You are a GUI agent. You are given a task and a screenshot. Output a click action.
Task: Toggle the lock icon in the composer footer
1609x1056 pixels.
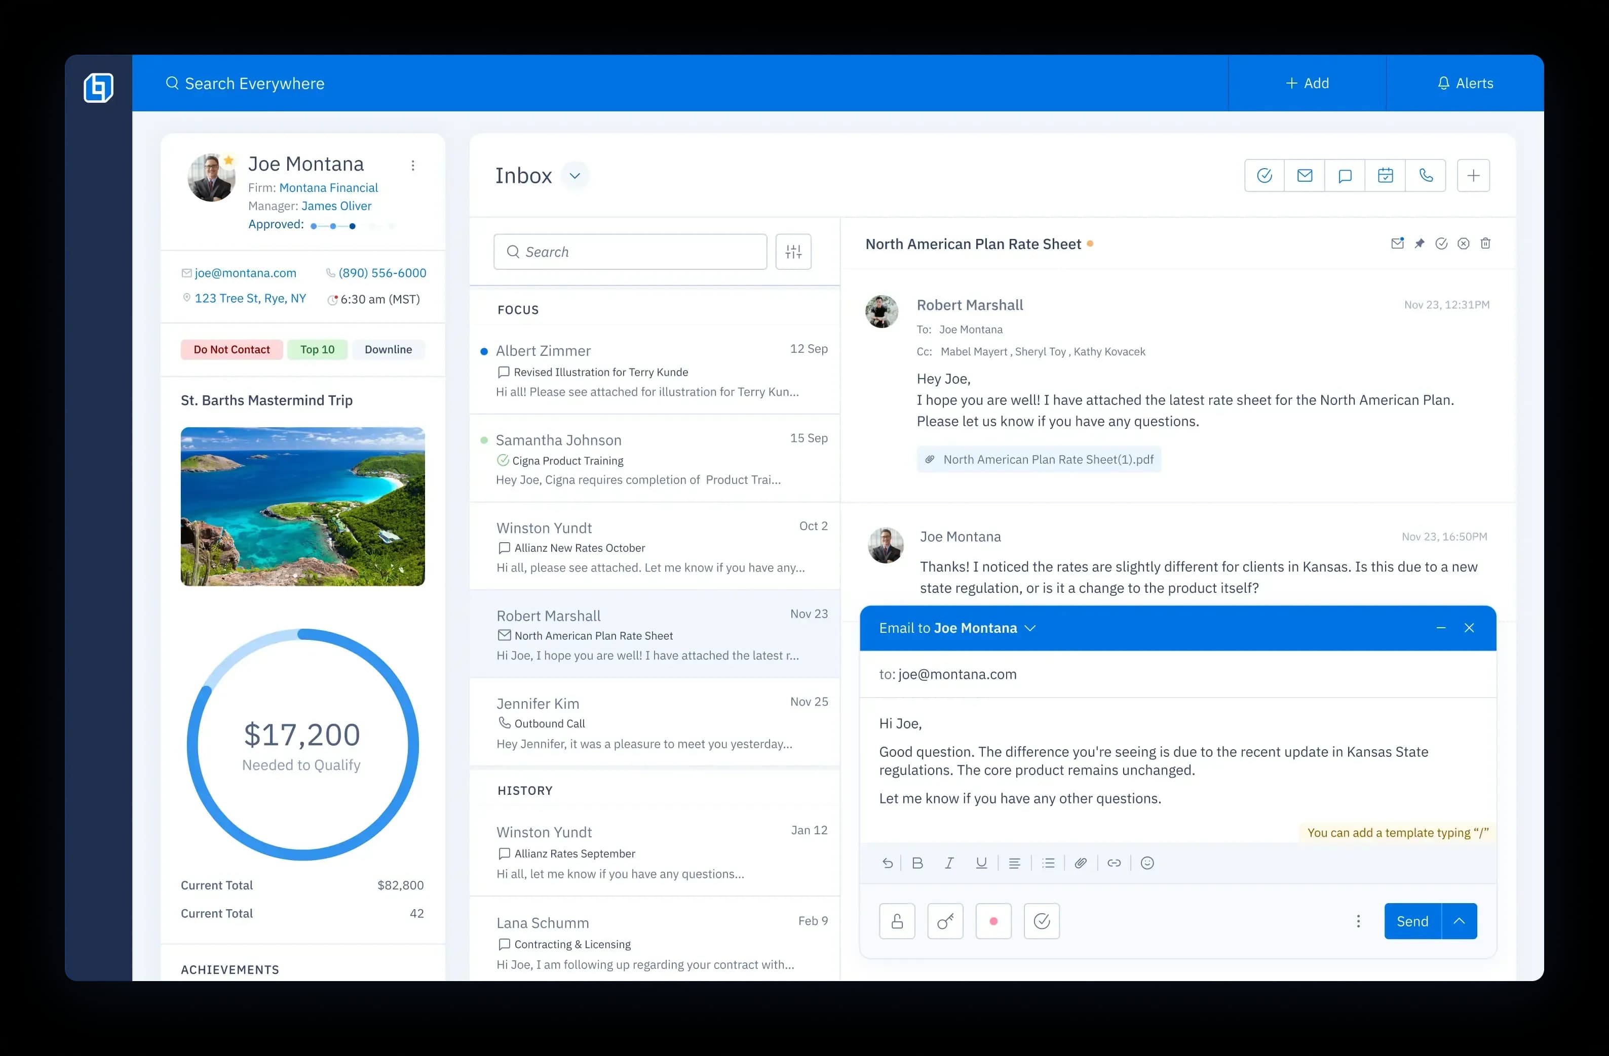[896, 921]
